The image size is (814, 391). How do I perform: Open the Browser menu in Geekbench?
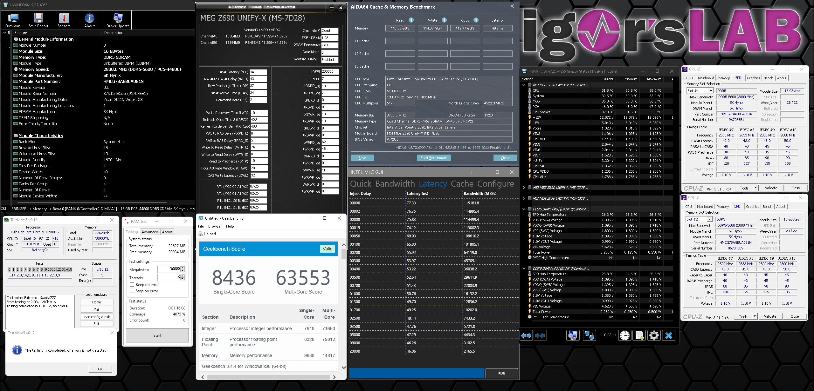click(x=215, y=226)
